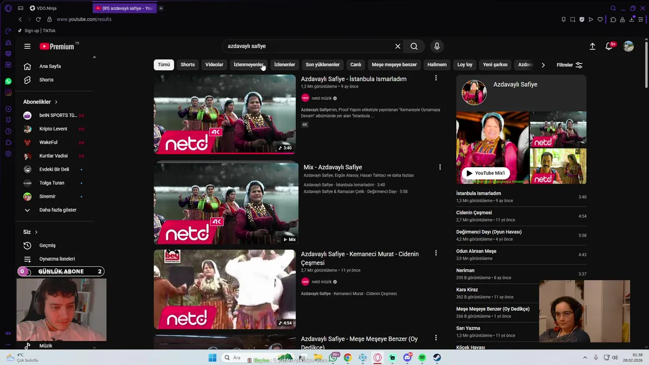Select the Tümü filter chip

(164, 65)
